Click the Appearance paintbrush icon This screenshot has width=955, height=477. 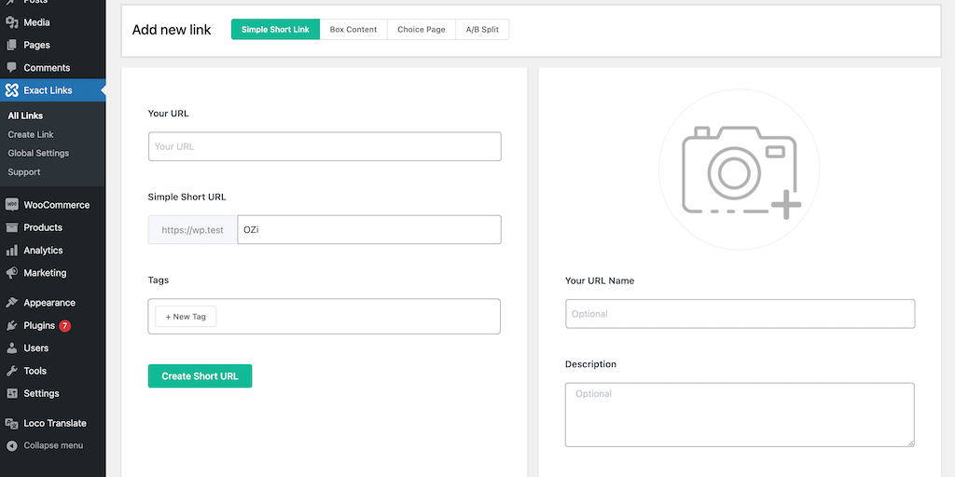(11, 303)
